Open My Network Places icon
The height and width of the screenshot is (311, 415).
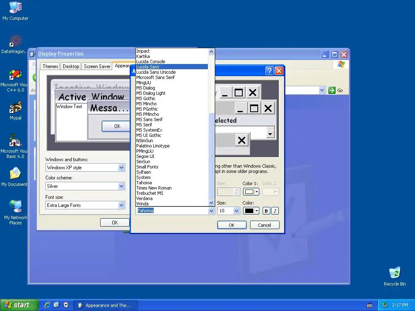(15, 212)
